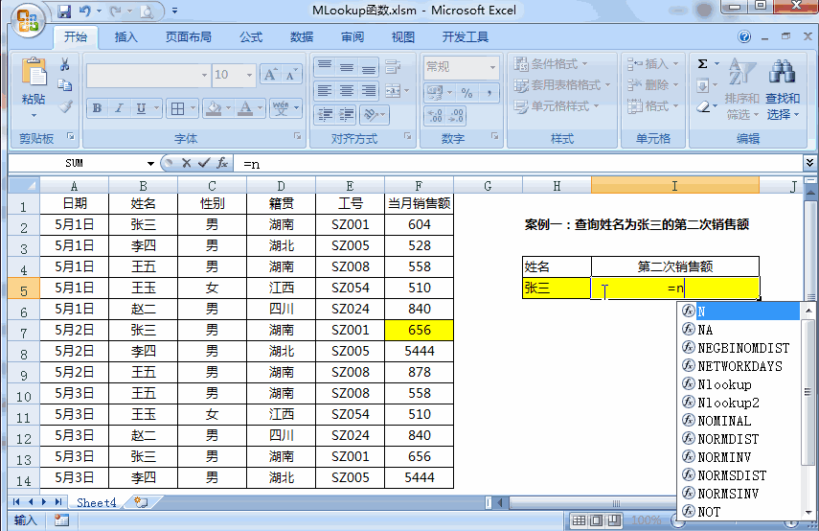819x531 pixels.
Task: Toggle align text right
Action: 368,90
